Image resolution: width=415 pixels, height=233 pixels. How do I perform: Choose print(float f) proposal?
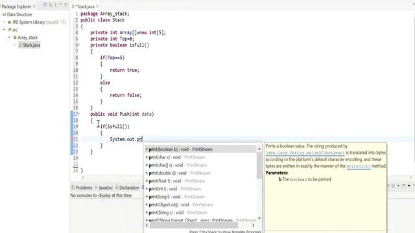(200, 181)
